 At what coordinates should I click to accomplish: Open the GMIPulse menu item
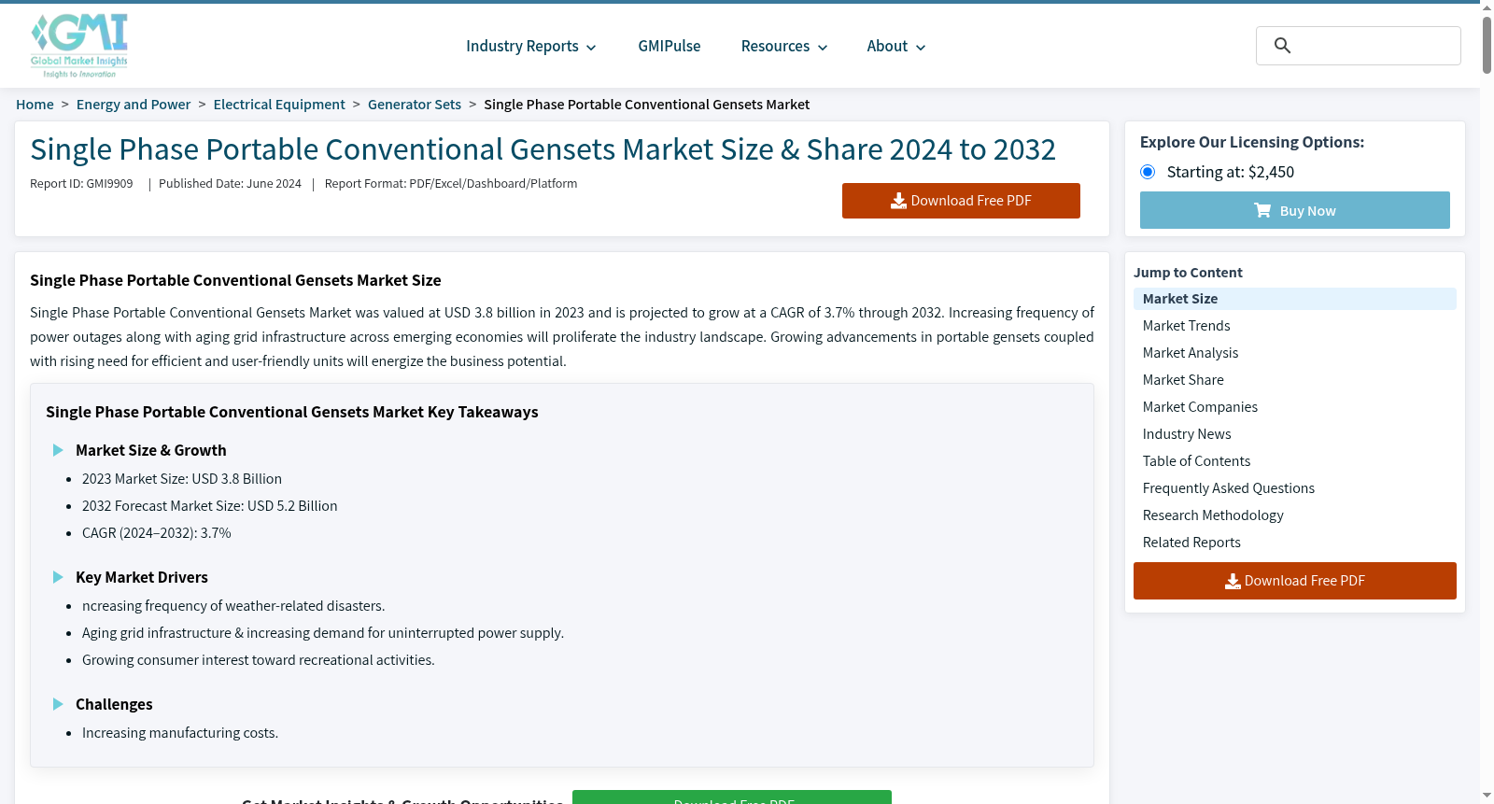coord(669,46)
